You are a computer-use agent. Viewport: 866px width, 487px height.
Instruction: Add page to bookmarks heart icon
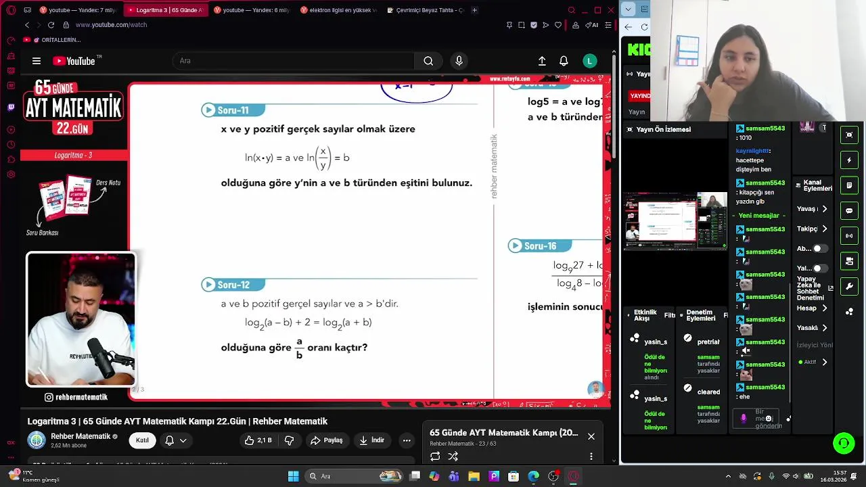pyautogui.click(x=558, y=25)
